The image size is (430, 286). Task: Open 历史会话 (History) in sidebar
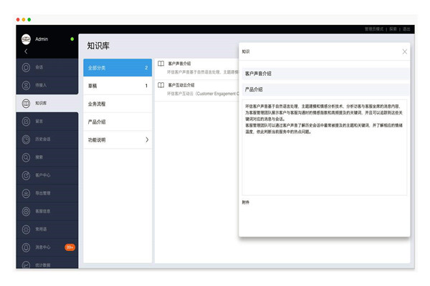(x=42, y=139)
